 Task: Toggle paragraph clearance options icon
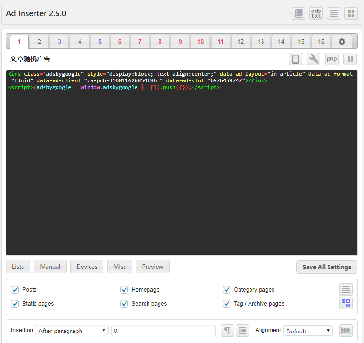point(242,331)
